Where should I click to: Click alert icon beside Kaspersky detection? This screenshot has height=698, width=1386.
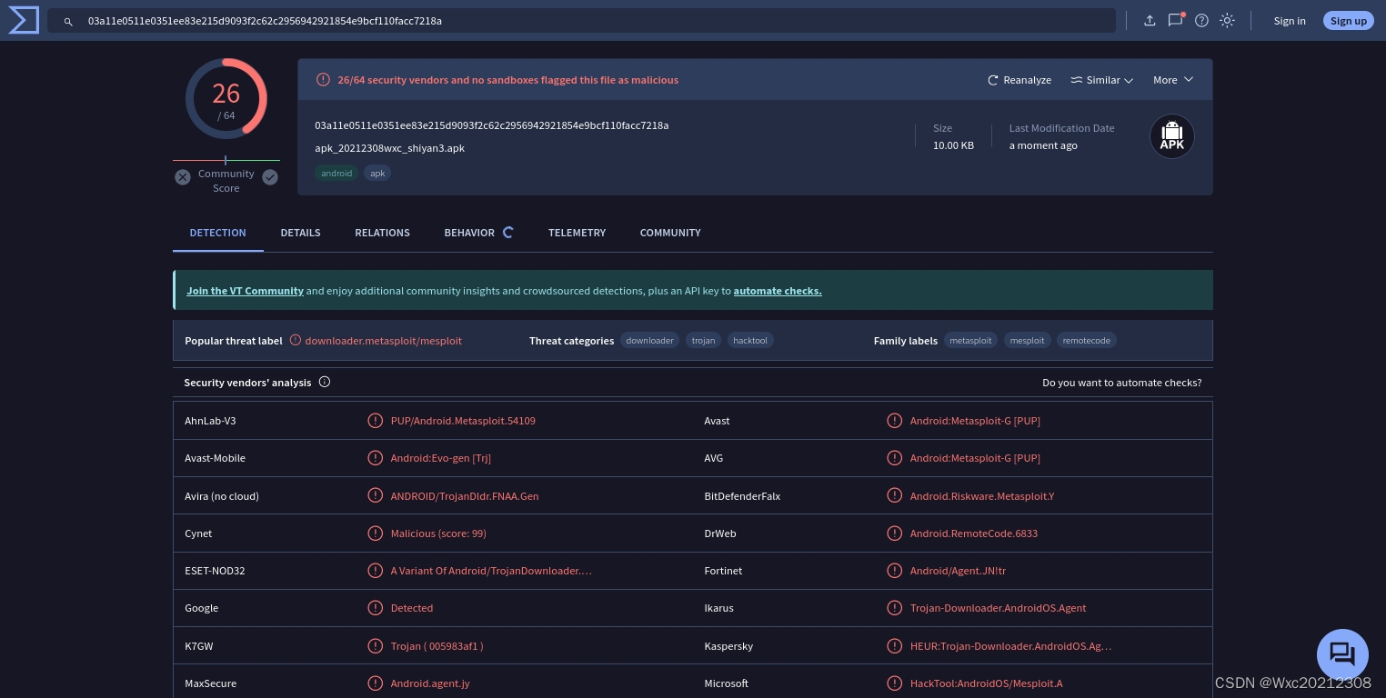pos(895,646)
